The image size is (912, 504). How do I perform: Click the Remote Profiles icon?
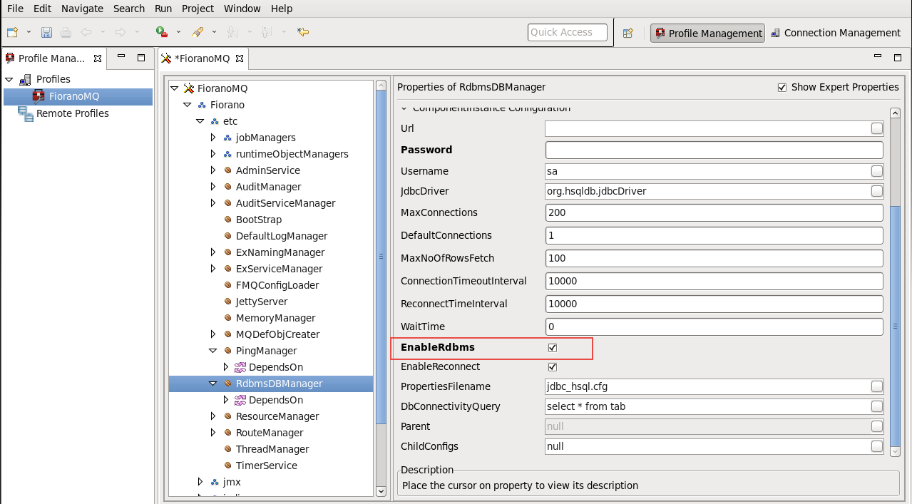click(x=26, y=113)
